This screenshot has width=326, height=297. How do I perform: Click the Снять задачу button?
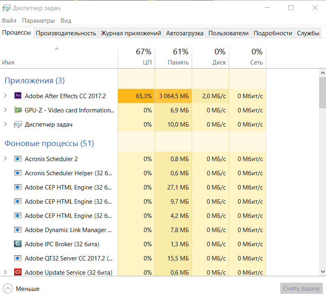[302, 288]
